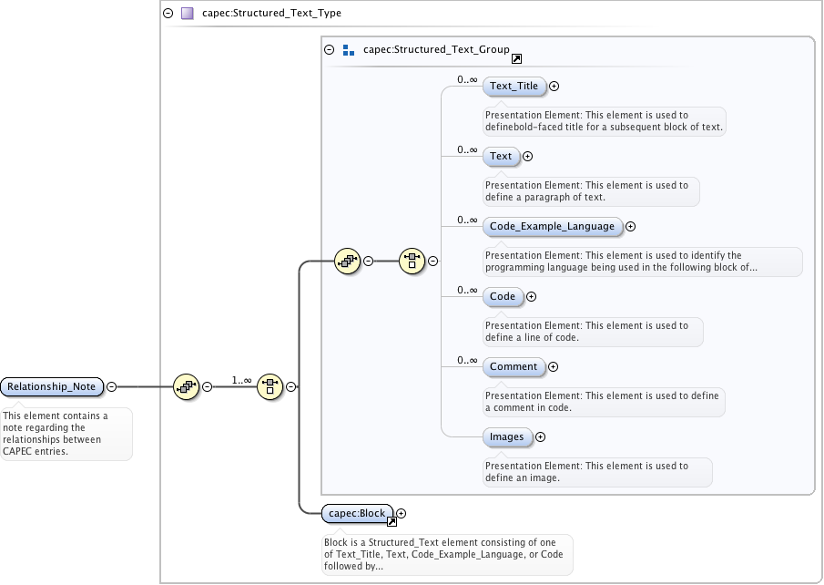Collapse the capec:Structured_Text_Group box
The width and height of the screenshot is (824, 585).
click(x=330, y=51)
